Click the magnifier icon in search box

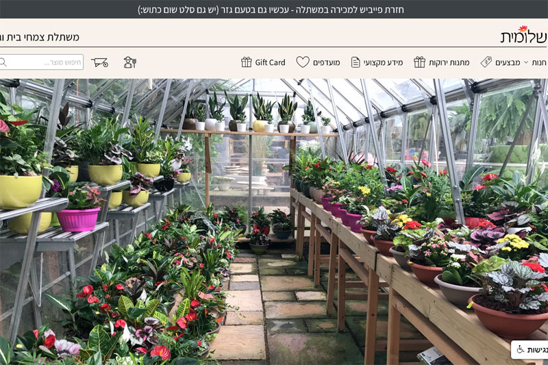tap(3, 62)
